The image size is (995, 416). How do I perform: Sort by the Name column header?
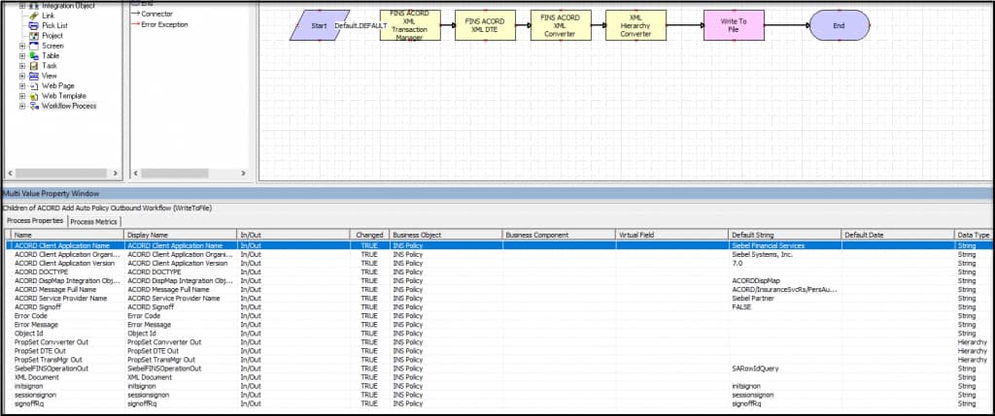point(66,235)
